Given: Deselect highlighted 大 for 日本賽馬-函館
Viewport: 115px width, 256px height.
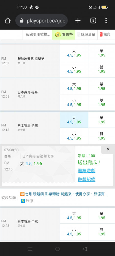Looking at the screenshot, I should pyautogui.click(x=74, y=120).
